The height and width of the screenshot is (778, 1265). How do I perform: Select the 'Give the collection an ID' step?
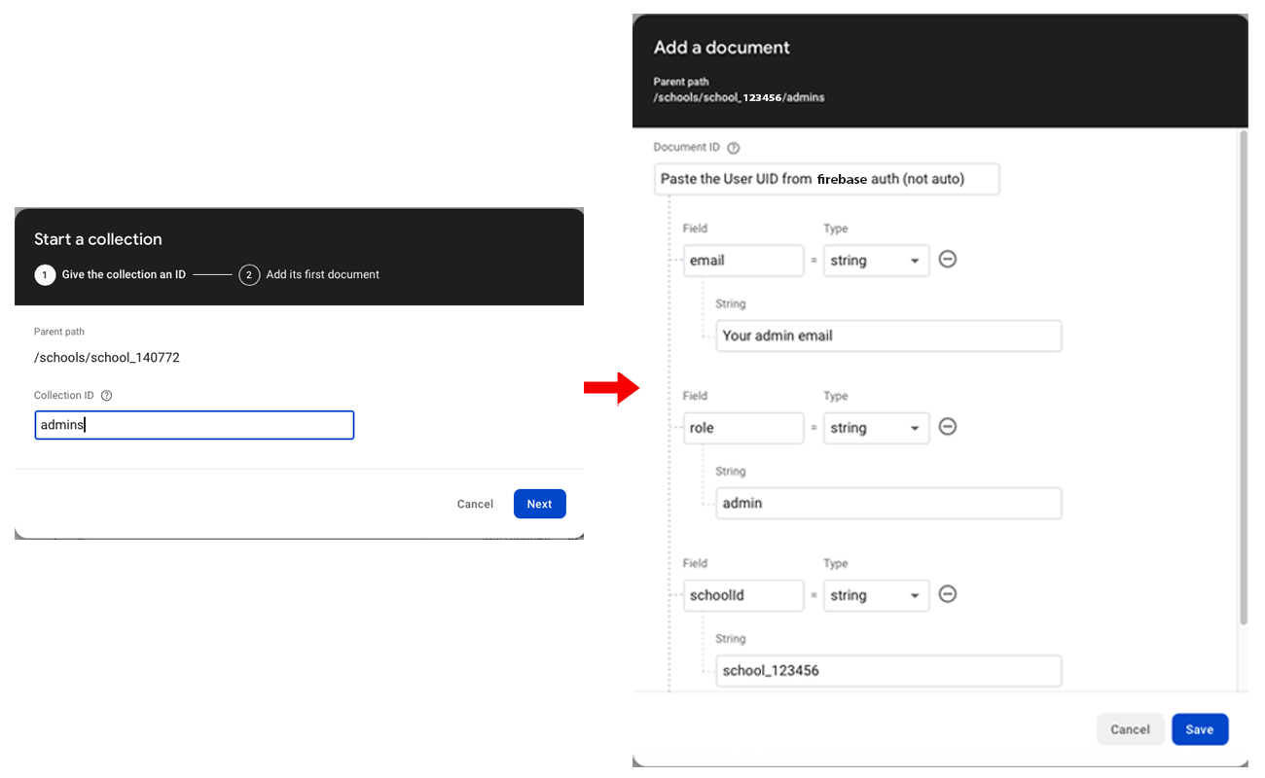point(124,274)
